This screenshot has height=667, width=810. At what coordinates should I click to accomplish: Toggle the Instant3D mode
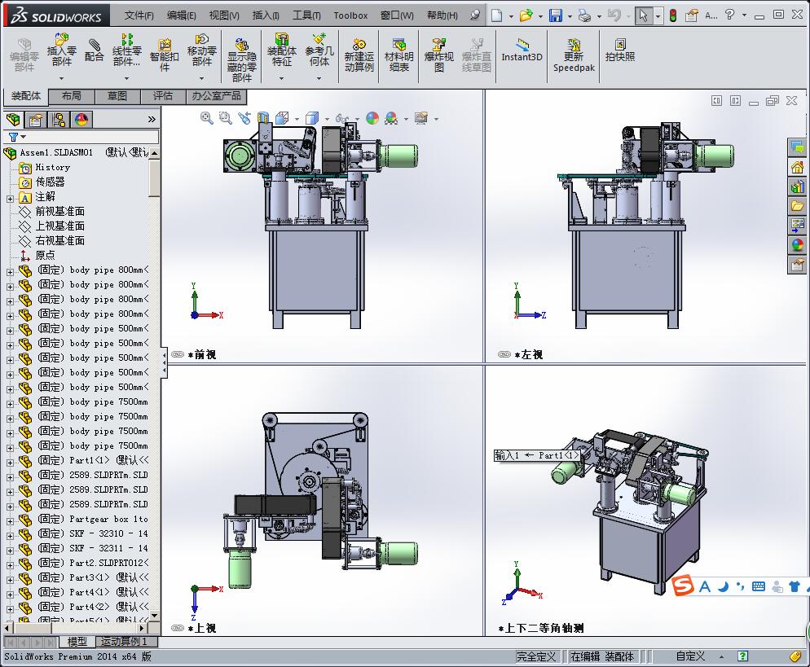pos(522,50)
